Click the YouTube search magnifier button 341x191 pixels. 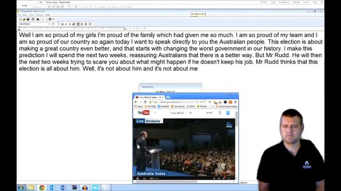pyautogui.click(x=191, y=113)
